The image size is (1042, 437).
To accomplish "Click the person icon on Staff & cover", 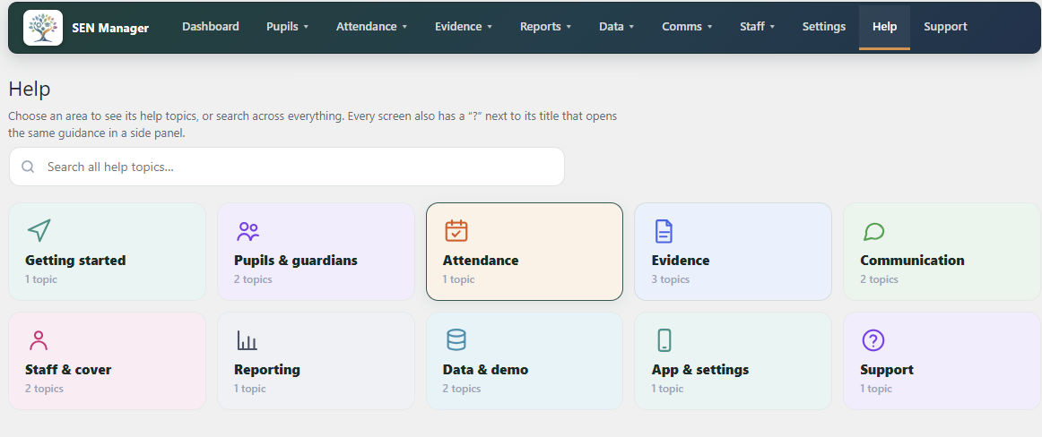I will tap(39, 340).
